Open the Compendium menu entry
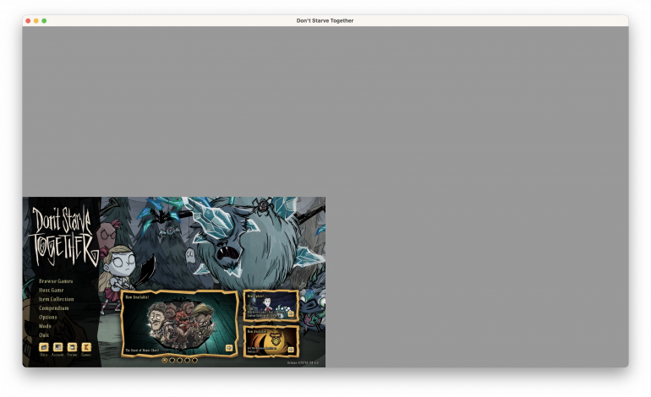 click(53, 308)
